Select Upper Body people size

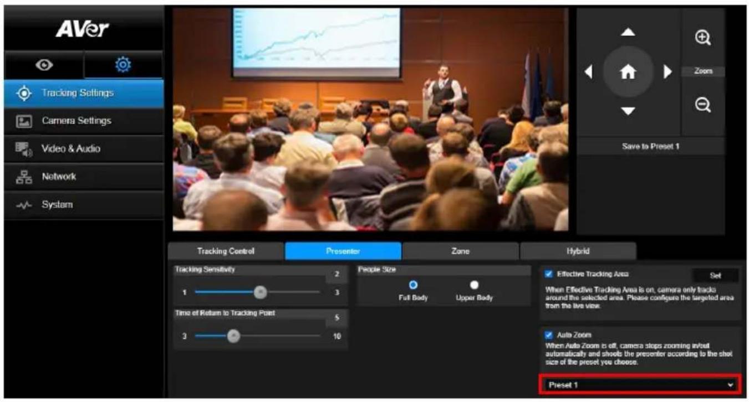point(473,285)
